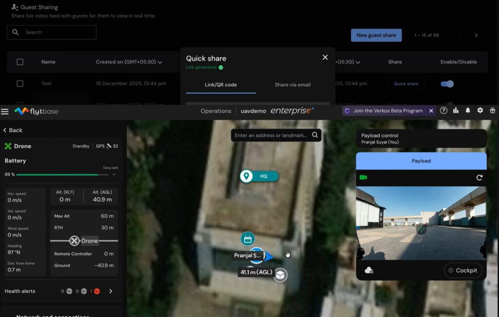This screenshot has height=317, width=499.
Task: Switch to Share via email tab
Action: (292, 85)
